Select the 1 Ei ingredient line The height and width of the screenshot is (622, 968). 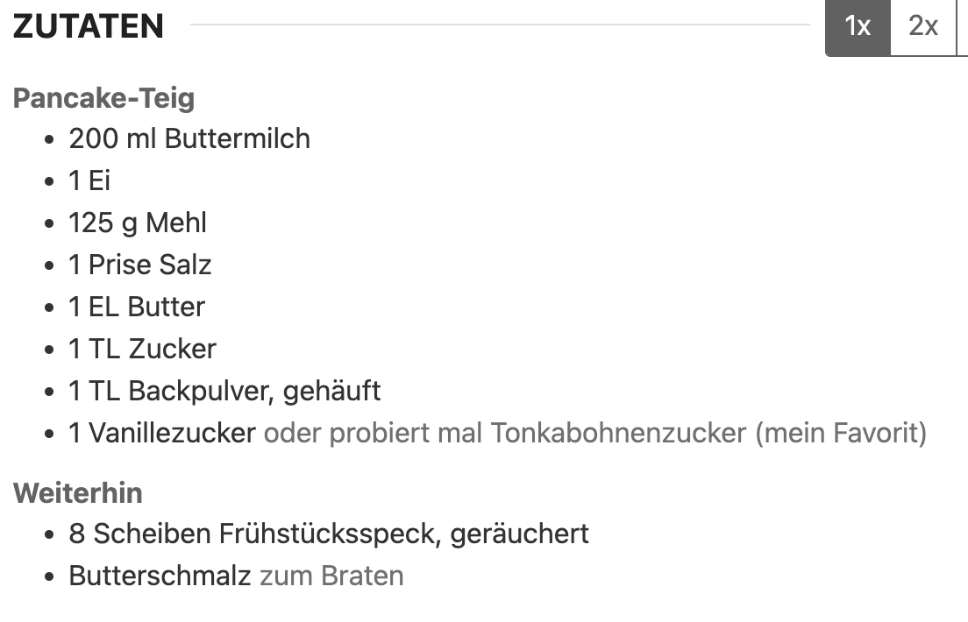coord(89,180)
